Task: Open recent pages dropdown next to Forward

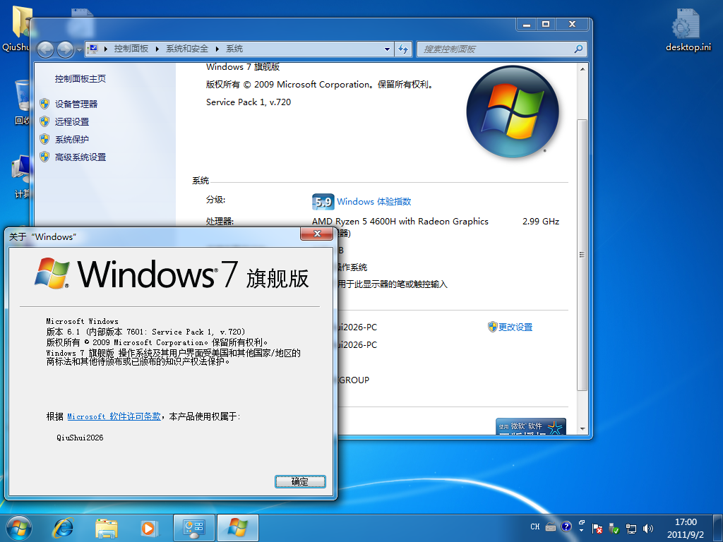Action: pos(79,49)
